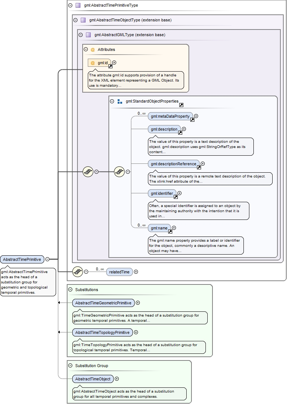
Task: Select the outer sequence compositor icon
Action: [88, 172]
